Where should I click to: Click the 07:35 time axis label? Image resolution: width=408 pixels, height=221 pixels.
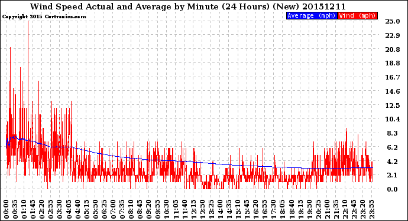click(x=122, y=209)
